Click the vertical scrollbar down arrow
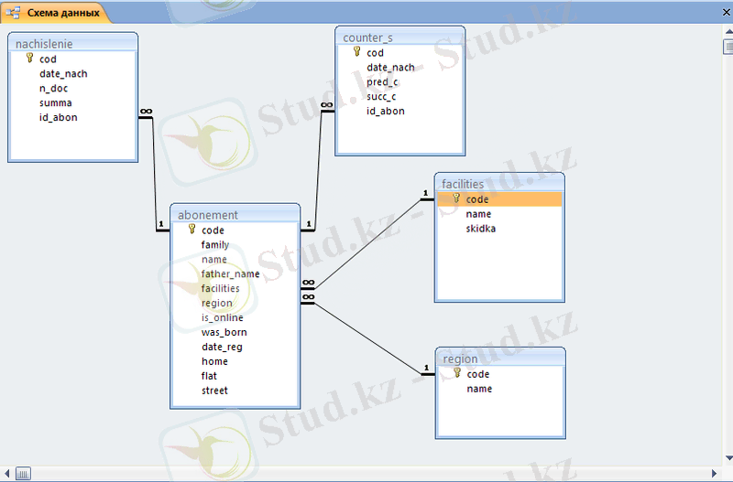The height and width of the screenshot is (482, 733). tap(728, 457)
